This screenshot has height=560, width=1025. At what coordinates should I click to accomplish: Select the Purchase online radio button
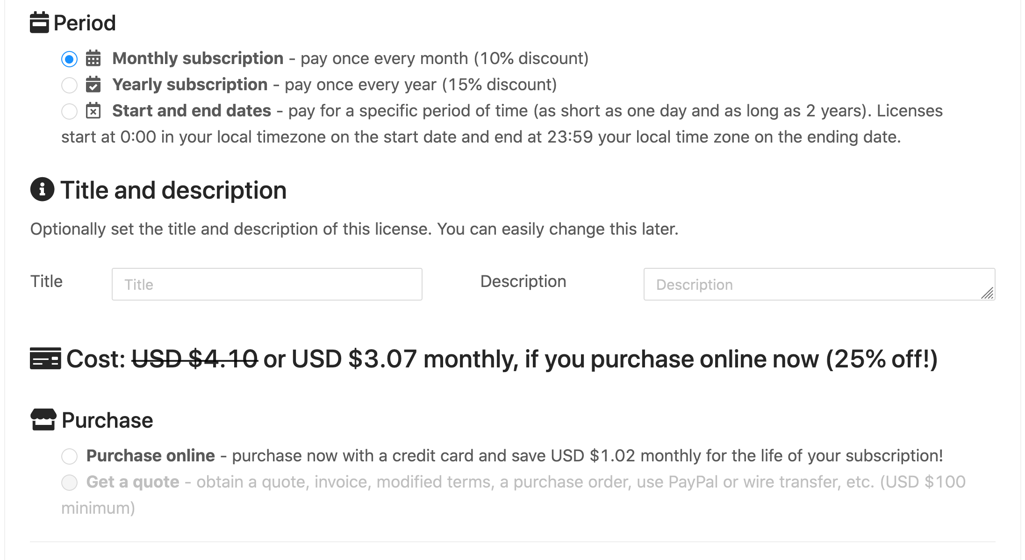click(69, 456)
